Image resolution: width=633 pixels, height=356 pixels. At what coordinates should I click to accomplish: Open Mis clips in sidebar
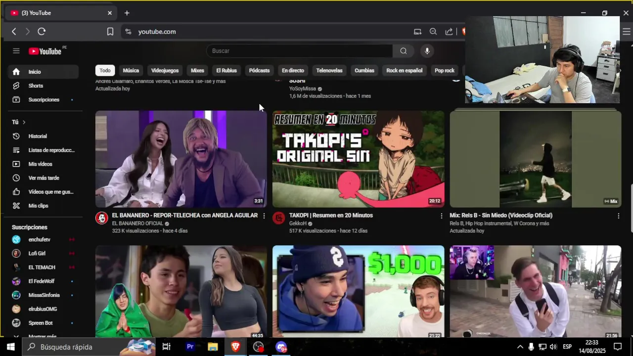tap(43, 205)
